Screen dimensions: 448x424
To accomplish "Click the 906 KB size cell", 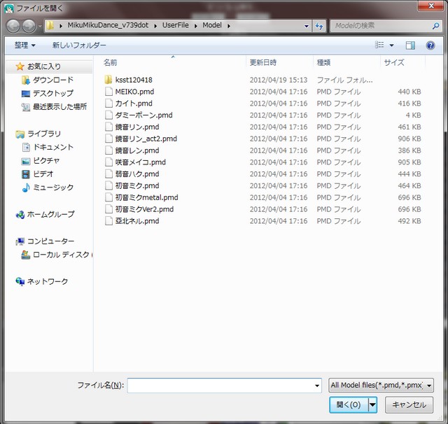I will click(409, 139).
